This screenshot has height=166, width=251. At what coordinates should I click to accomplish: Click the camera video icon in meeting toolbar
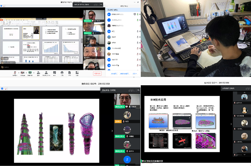click(23, 73)
